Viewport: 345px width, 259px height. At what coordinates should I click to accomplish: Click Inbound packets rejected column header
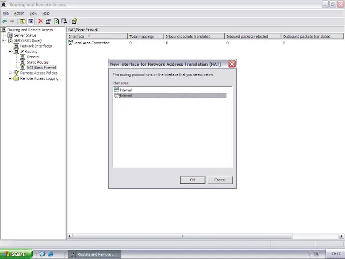pyautogui.click(x=253, y=36)
